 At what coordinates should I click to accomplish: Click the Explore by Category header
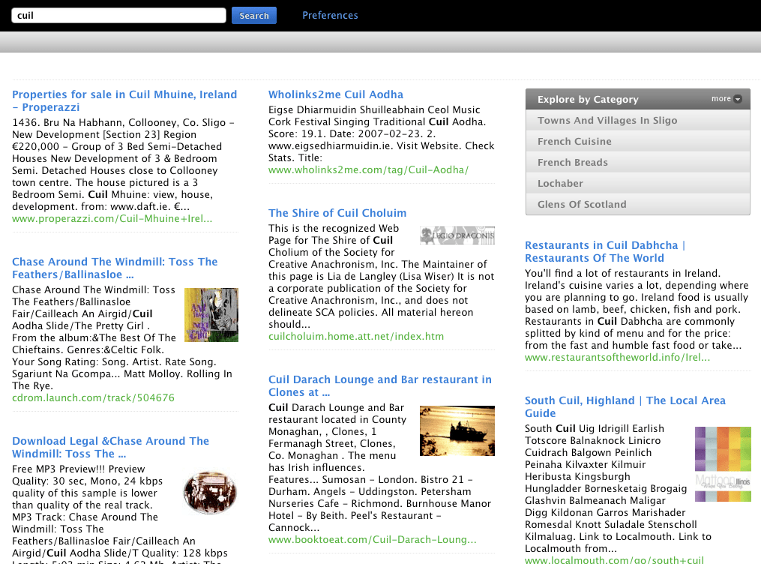[638, 99]
